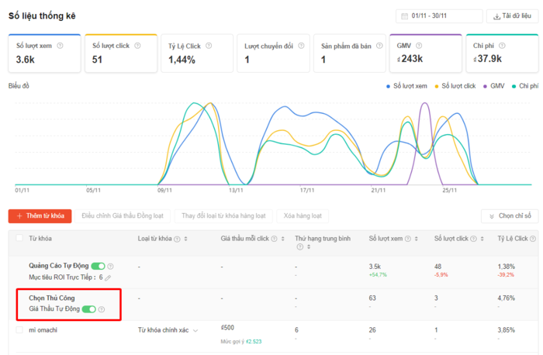Click help icon in Giá thầu mỗi click header
Screen dimensions: 543x355
pos(273,239)
